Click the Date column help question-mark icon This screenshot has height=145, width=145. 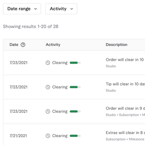pos(23,45)
